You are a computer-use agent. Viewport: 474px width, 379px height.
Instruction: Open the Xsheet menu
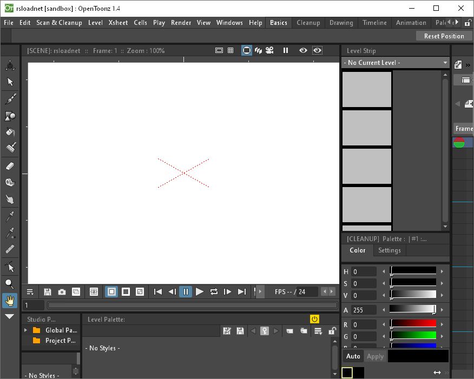118,23
